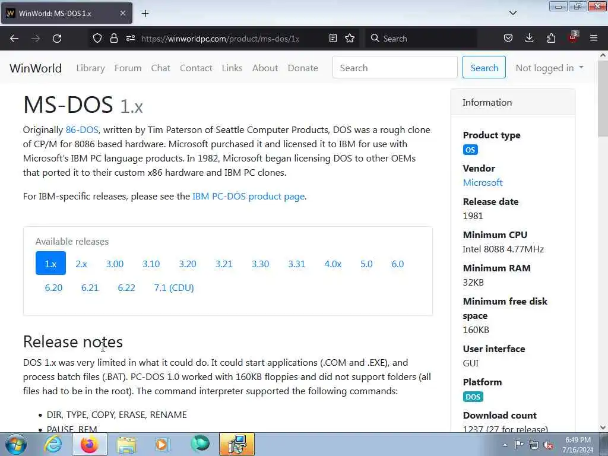Click the scrollbar down arrow
The height and width of the screenshot is (456, 608).
tap(603, 427)
